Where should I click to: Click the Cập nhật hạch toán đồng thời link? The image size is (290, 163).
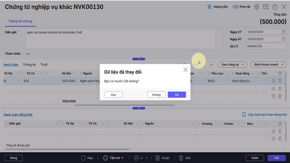[x=267, y=115]
